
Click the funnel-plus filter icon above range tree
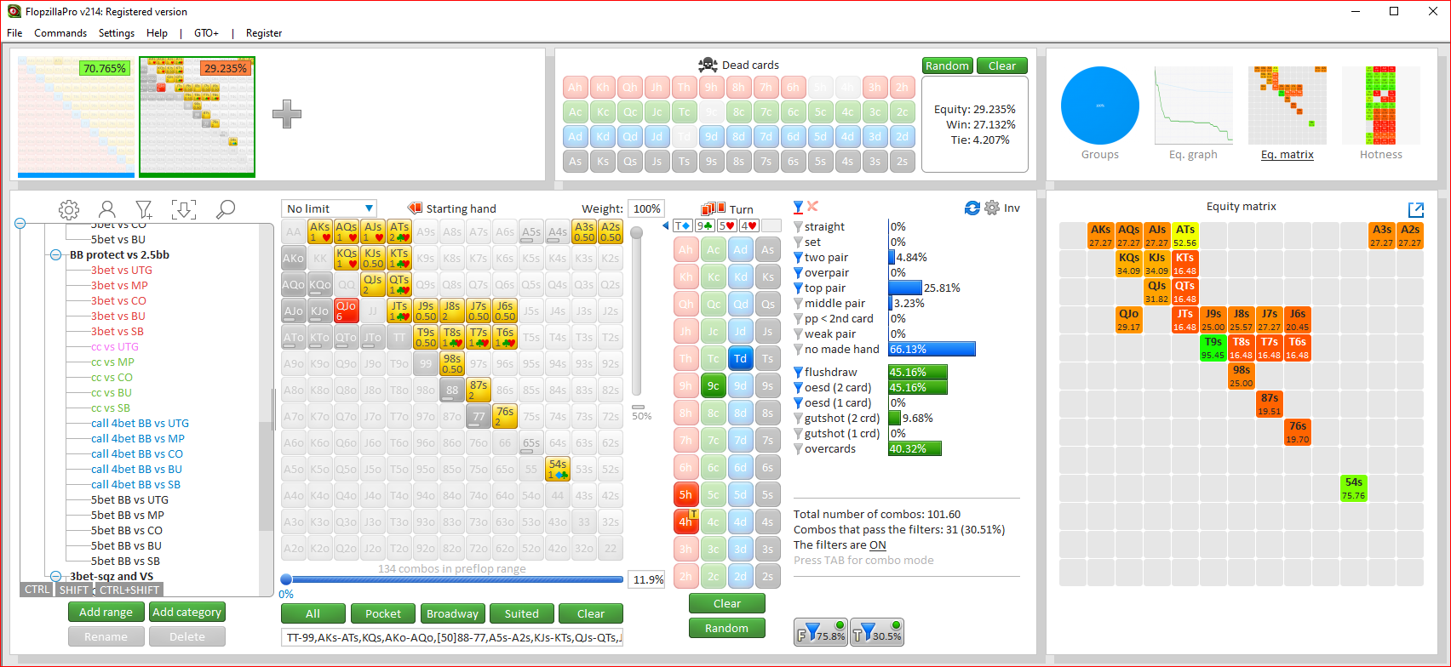(x=145, y=209)
